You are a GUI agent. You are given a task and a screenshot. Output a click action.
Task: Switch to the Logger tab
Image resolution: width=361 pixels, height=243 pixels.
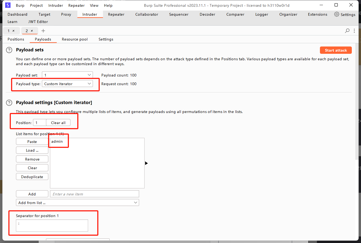pos(262,14)
